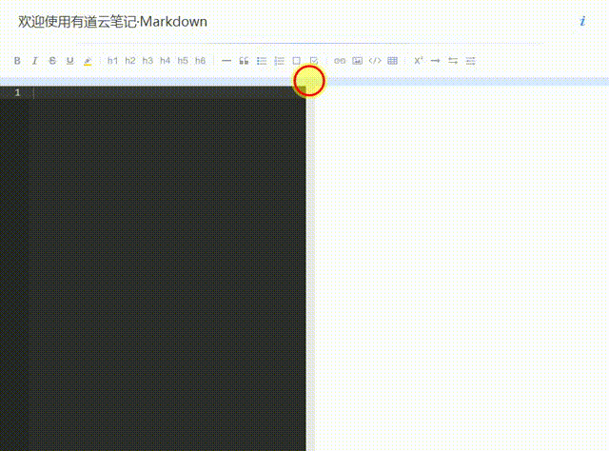Underline the selected text
Screen dimensions: 609x451
click(69, 61)
